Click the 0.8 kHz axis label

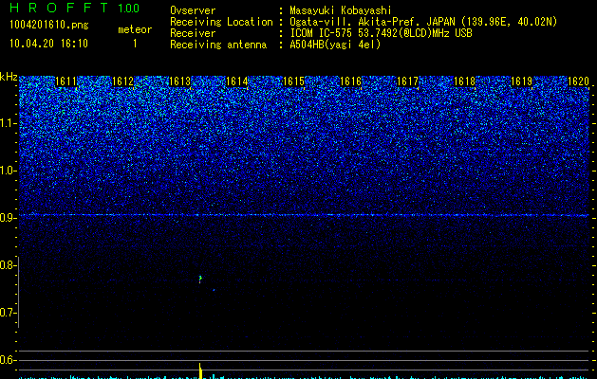pos(9,265)
